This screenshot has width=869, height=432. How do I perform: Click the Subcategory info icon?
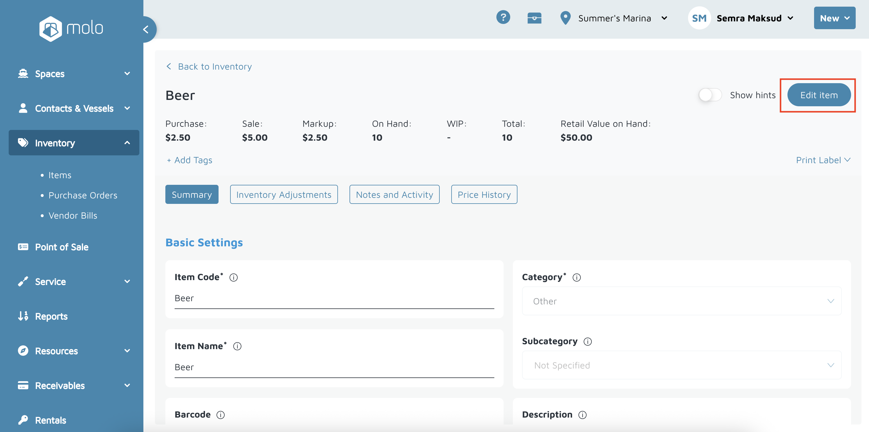pyautogui.click(x=588, y=341)
